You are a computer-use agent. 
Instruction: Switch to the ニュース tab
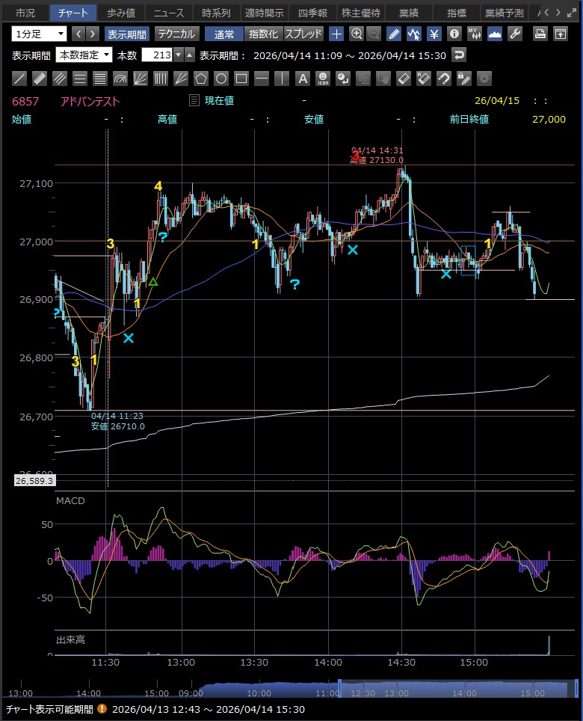(169, 13)
